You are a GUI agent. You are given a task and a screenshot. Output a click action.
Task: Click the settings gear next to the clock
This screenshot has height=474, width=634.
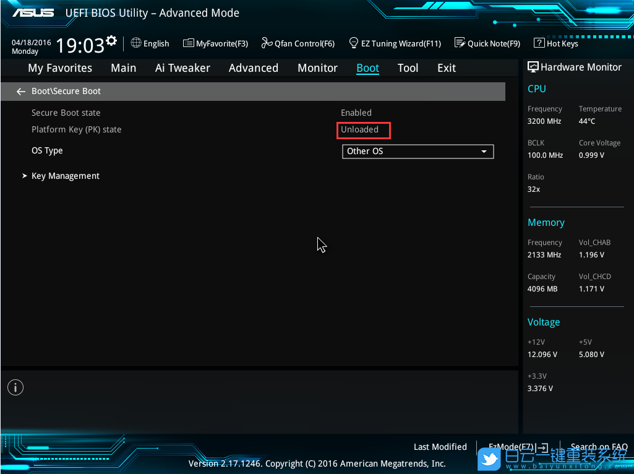coord(111,41)
